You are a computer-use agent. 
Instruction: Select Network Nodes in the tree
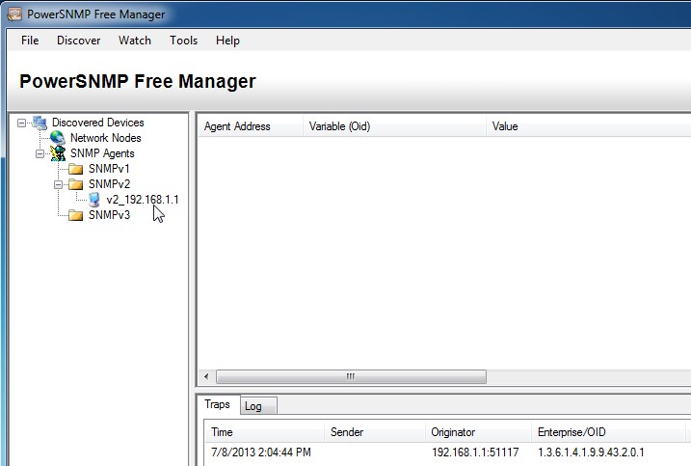(x=106, y=138)
